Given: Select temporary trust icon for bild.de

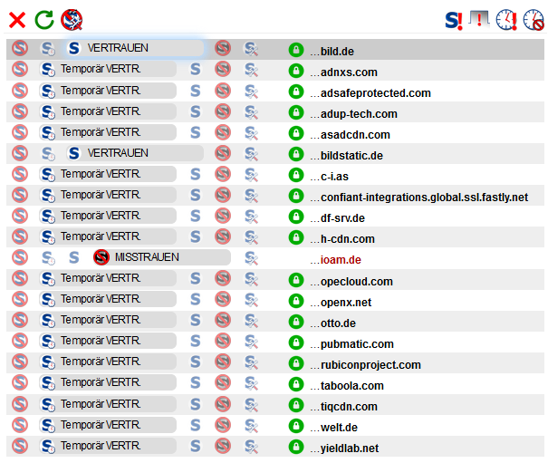Looking at the screenshot, I should pos(48,49).
